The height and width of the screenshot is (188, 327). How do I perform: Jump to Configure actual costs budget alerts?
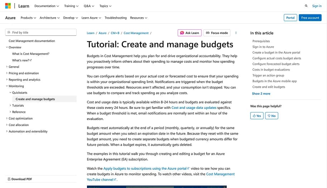[276, 58]
